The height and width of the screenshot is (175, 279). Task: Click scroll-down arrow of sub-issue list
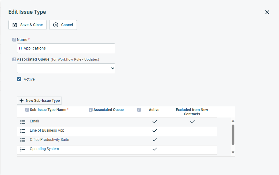click(x=233, y=153)
